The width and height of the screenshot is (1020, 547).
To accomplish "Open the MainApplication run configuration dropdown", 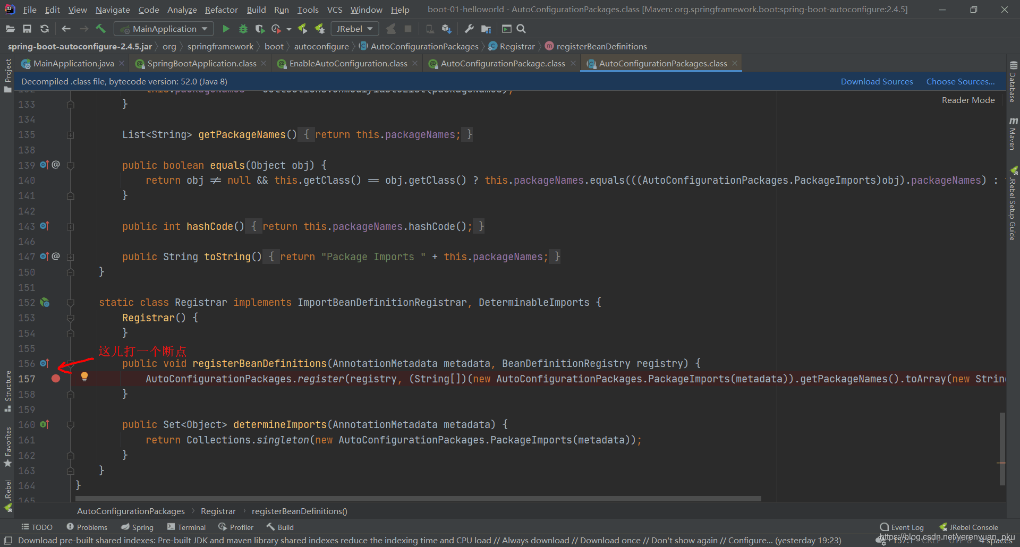I will [165, 29].
